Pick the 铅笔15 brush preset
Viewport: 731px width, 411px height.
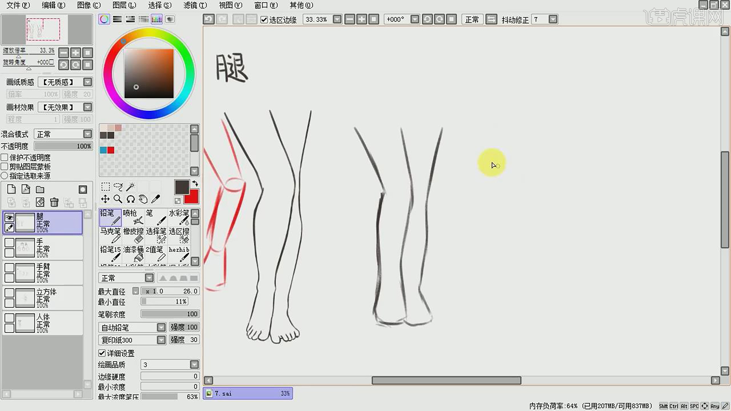click(x=110, y=254)
